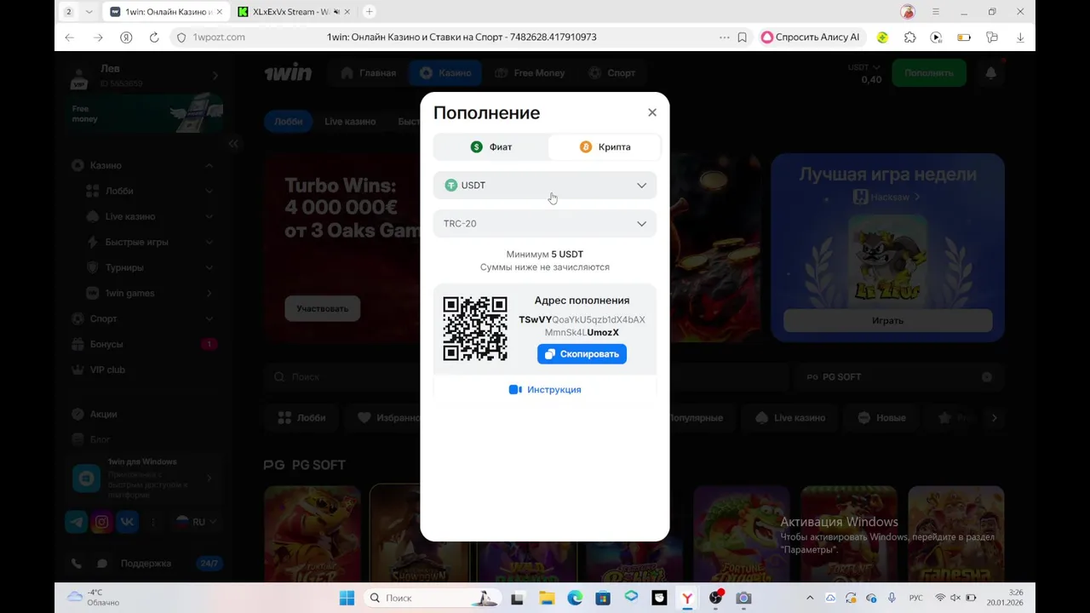The image size is (1090, 613).
Task: Click the deposit address QR code
Action: [475, 329]
